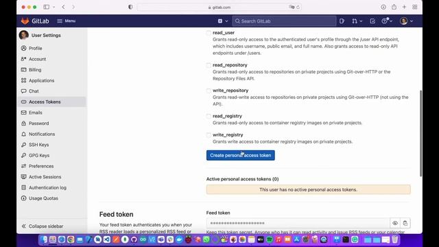
Task: Open the GitLab home logo
Action: pos(35,21)
